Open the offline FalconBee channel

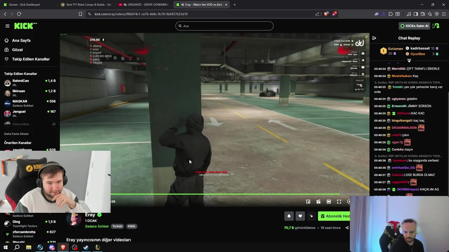(30, 124)
